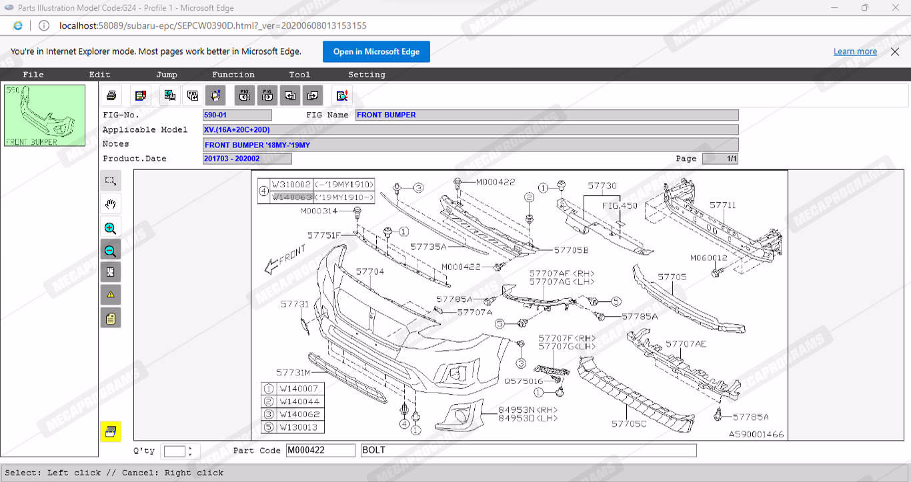This screenshot has height=482, width=911.
Task: Decrease quantity with Q'ty down arrow
Action: (x=191, y=455)
